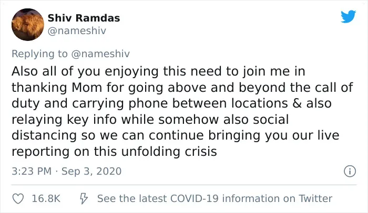Image resolution: width=368 pixels, height=213 pixels.
Task: Click the 3:23 PM timestamp
Action: pos(32,171)
